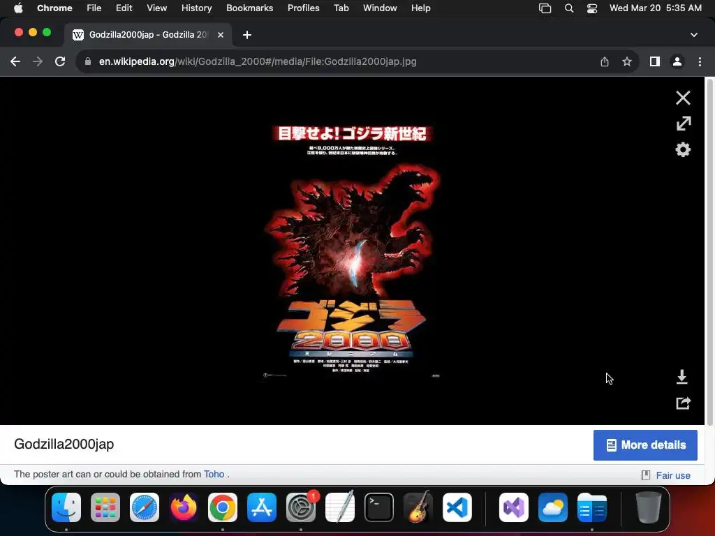Open the Tab menu
The image size is (715, 536).
341,8
